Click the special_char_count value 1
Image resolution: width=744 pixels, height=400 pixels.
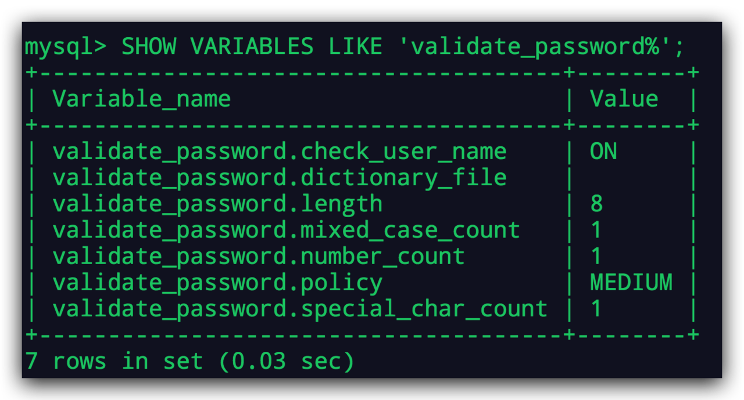[x=596, y=308]
